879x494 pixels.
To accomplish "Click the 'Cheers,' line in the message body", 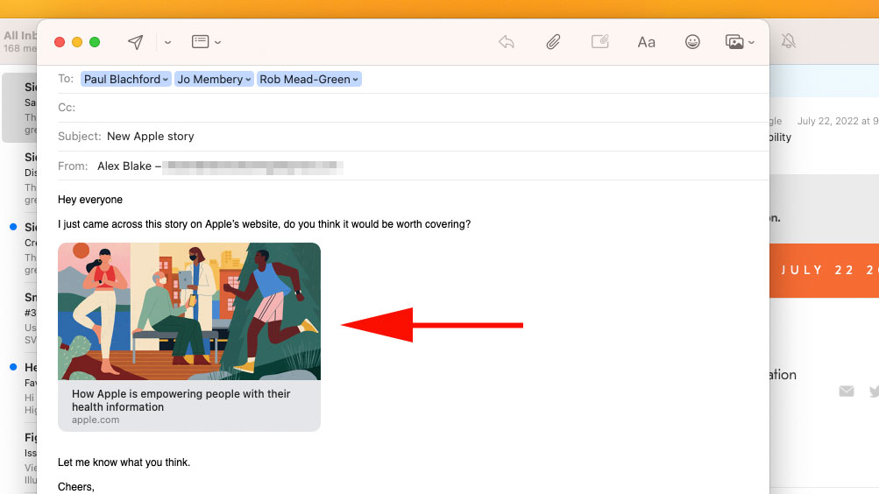I will [x=76, y=487].
